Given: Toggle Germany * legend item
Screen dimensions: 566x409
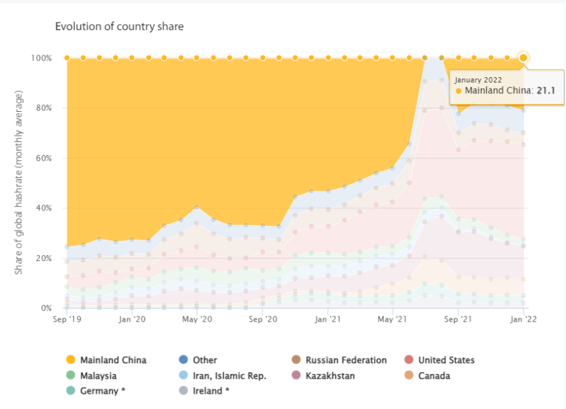Looking at the screenshot, I should click(x=96, y=390).
